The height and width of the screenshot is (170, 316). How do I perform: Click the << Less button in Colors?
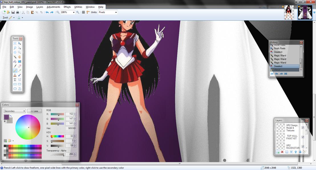(x=35, y=111)
